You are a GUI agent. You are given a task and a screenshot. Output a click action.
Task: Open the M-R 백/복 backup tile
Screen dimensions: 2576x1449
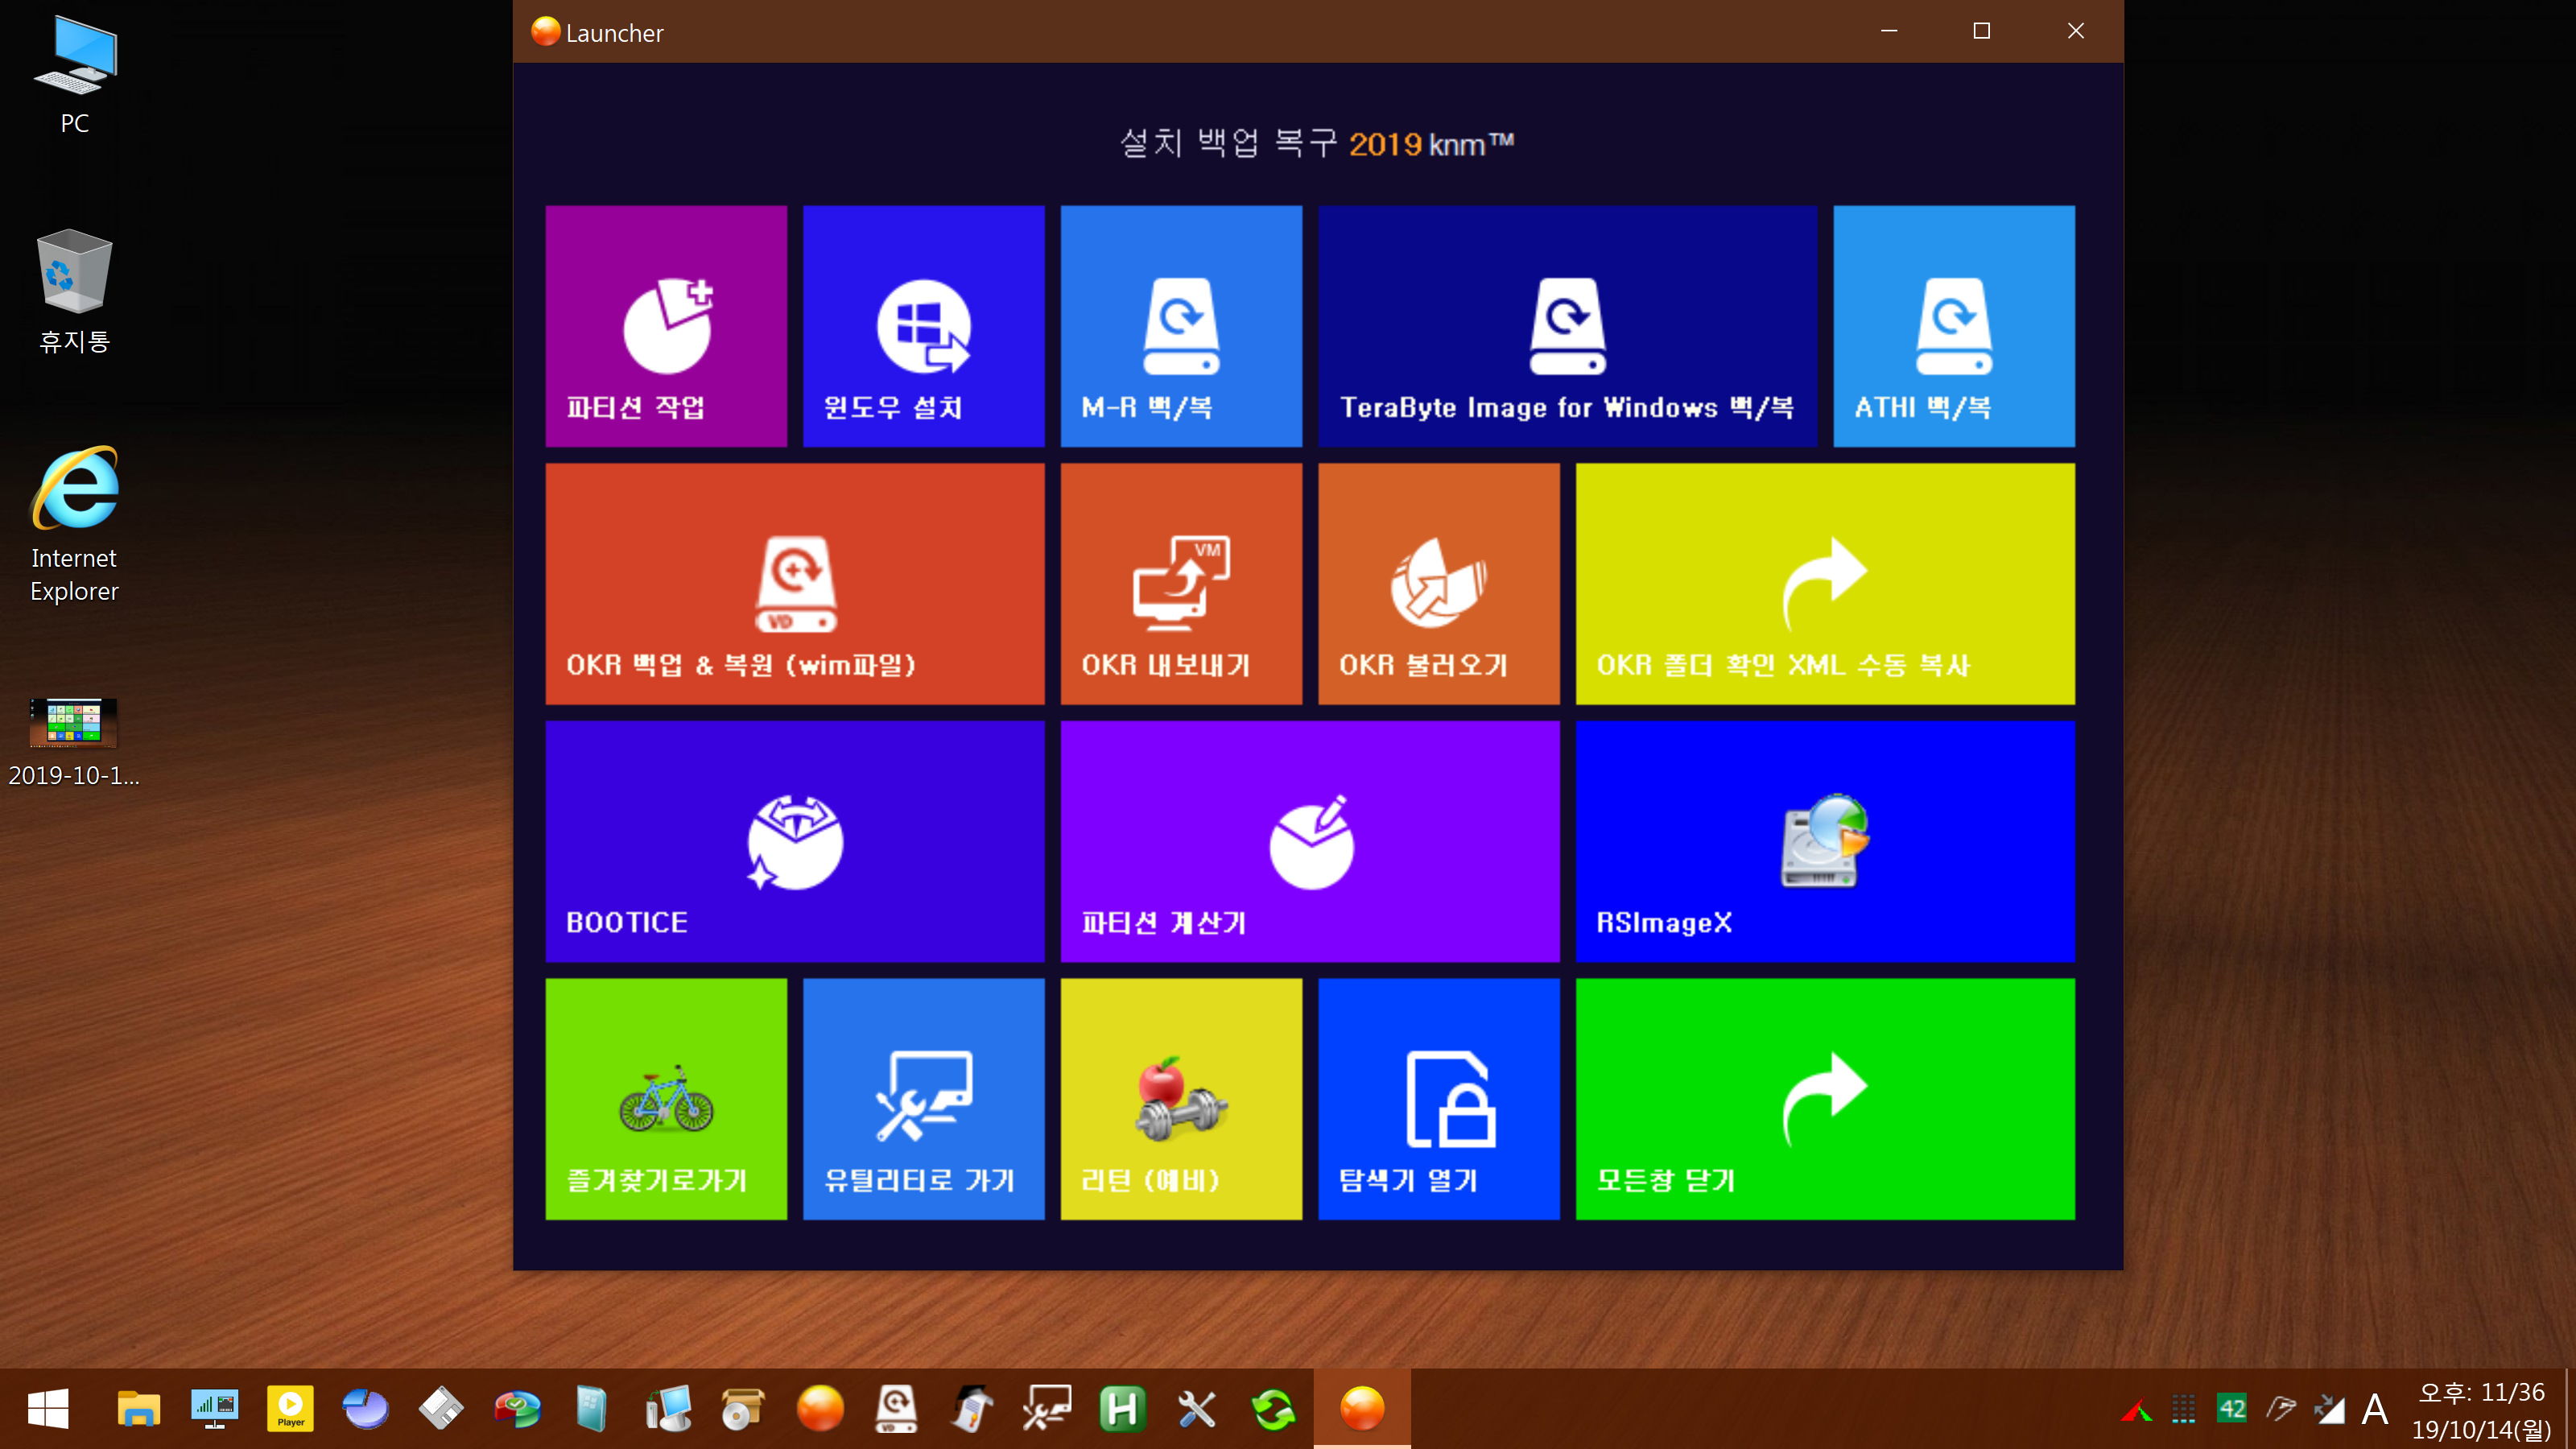pyautogui.click(x=1181, y=326)
